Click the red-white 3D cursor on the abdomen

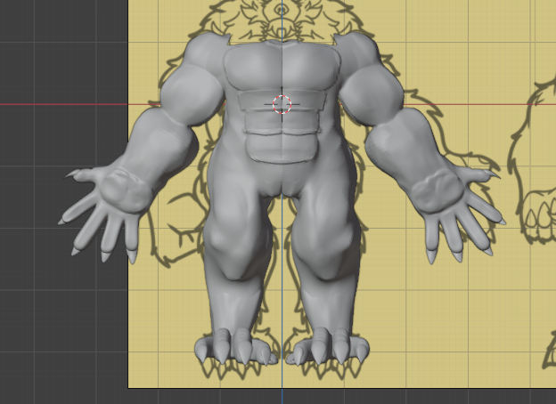[x=282, y=104]
